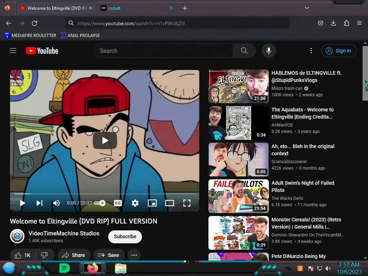The image size is (368, 276).
Task: Open a new browser tab
Action: [185, 8]
